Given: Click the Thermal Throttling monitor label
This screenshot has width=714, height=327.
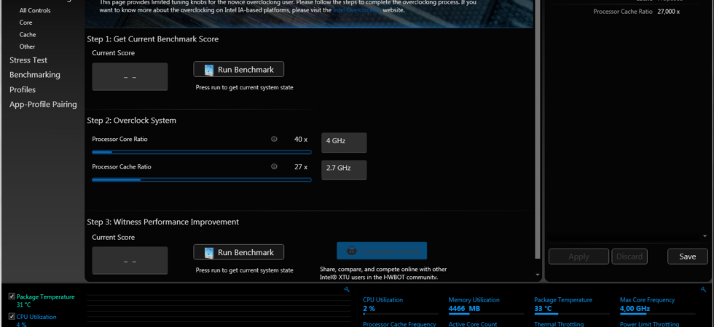Looking at the screenshot, I should 559,324.
